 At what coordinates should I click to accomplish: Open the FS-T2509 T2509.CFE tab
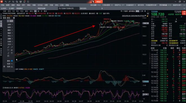coord(68,8)
